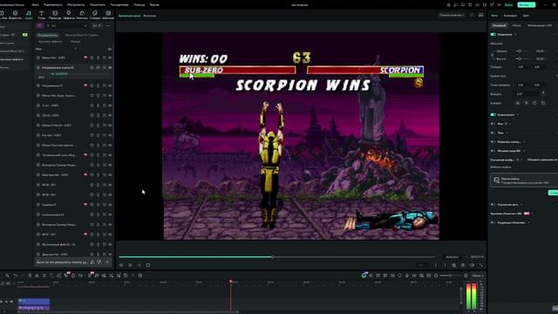Viewport: 558px width, 314px height.
Task: Open the File menu
Action: (x=35, y=4)
